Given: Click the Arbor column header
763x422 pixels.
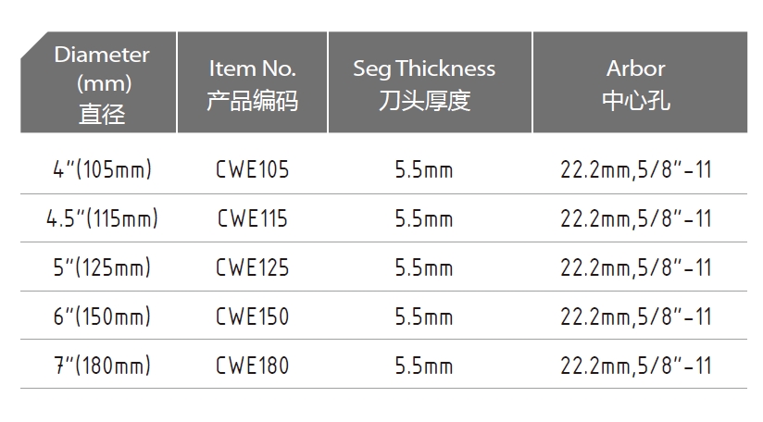Looking at the screenshot, I should (640, 82).
